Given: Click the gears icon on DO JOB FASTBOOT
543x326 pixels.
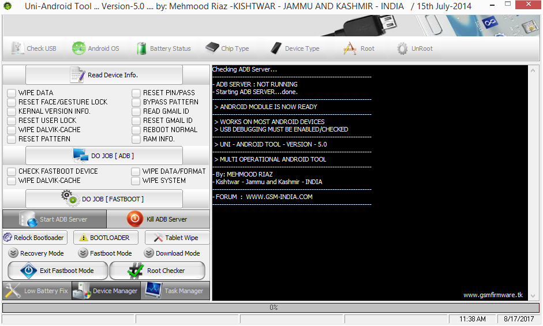Looking at the screenshot, I should (x=70, y=198).
